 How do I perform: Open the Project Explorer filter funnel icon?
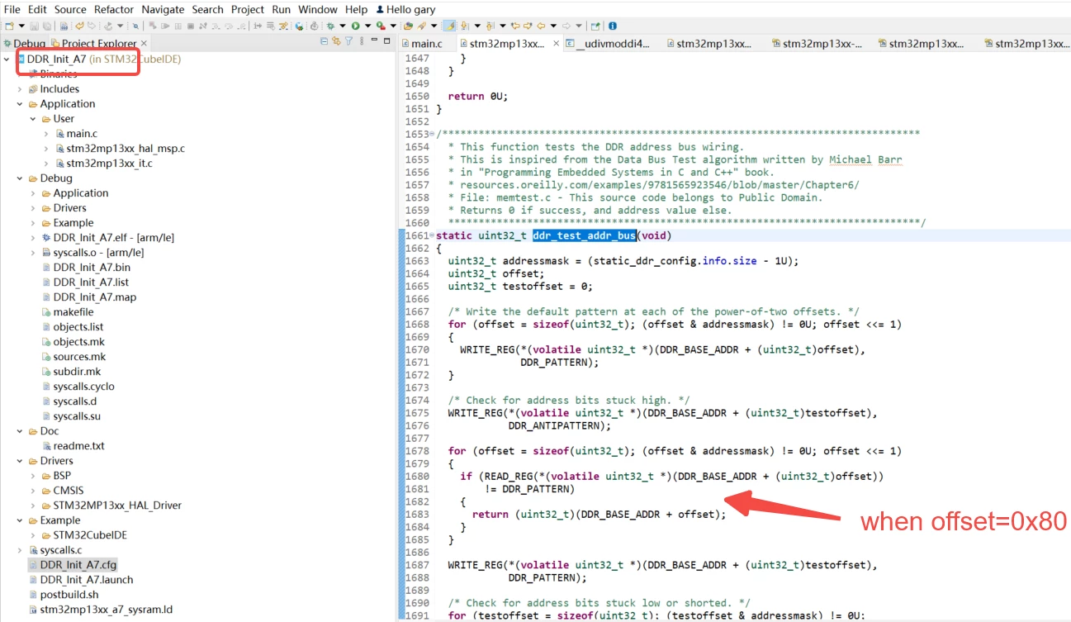click(x=348, y=40)
